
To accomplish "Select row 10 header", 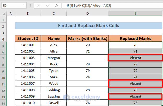I will 3,77.
